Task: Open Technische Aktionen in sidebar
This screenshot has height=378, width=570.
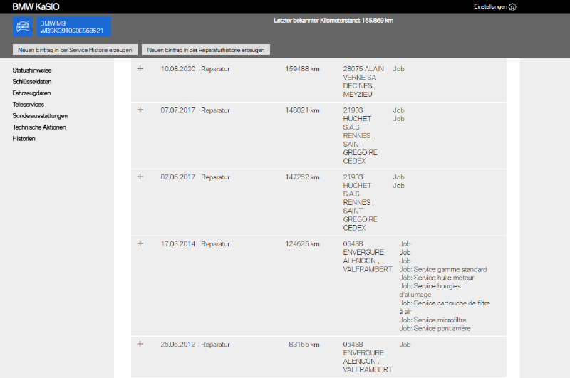Action: (39, 127)
